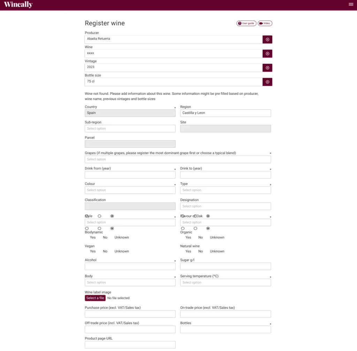Click the disabled Country field showing Spain
Screen dimensions: 357x351
pyautogui.click(x=130, y=113)
